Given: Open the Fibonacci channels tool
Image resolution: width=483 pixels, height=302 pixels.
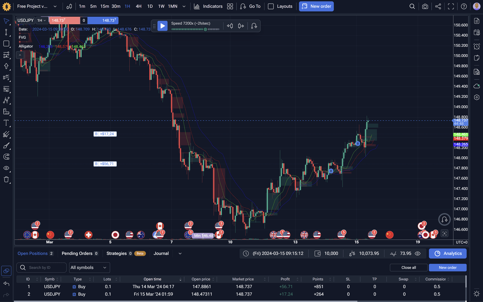Looking at the screenshot, I should 6,55.
